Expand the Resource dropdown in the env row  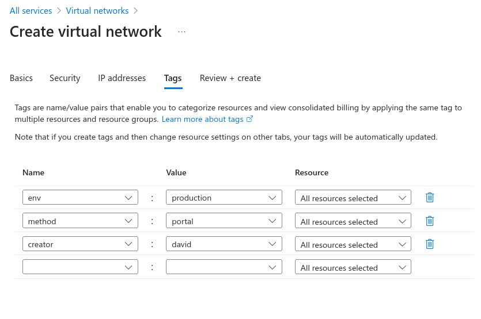[353, 198]
